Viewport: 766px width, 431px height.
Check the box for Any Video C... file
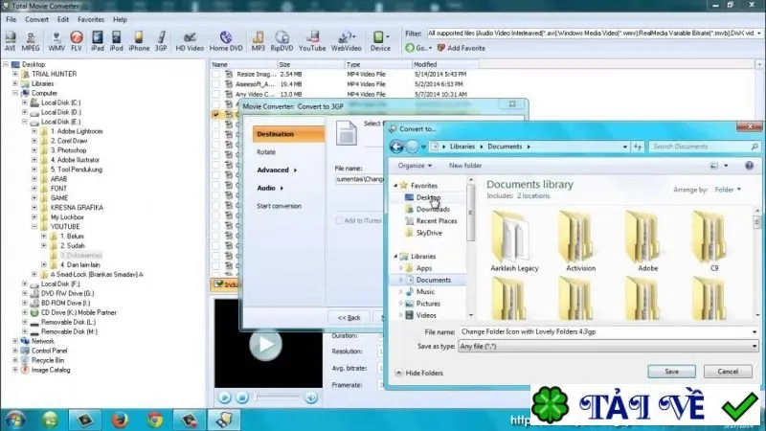[x=216, y=94]
